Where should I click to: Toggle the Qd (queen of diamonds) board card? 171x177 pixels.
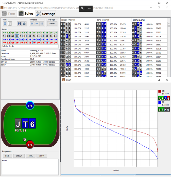tap(13, 39)
